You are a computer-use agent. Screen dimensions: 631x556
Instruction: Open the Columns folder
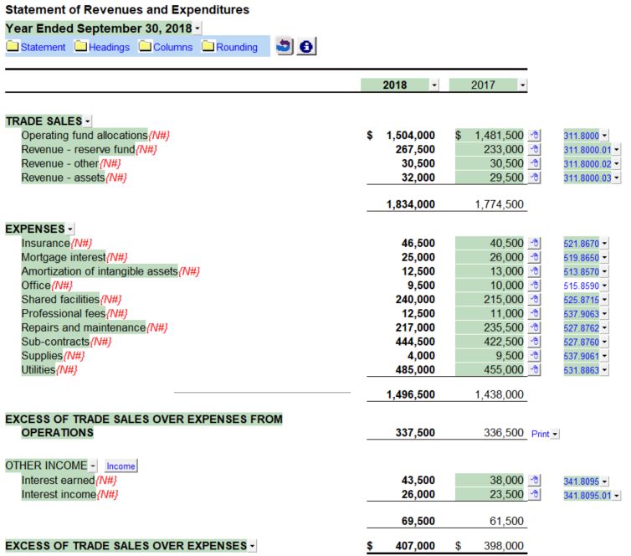[x=166, y=47]
